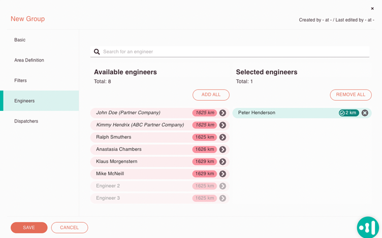Close the New Group dialog
382x238 pixels.
point(372,8)
